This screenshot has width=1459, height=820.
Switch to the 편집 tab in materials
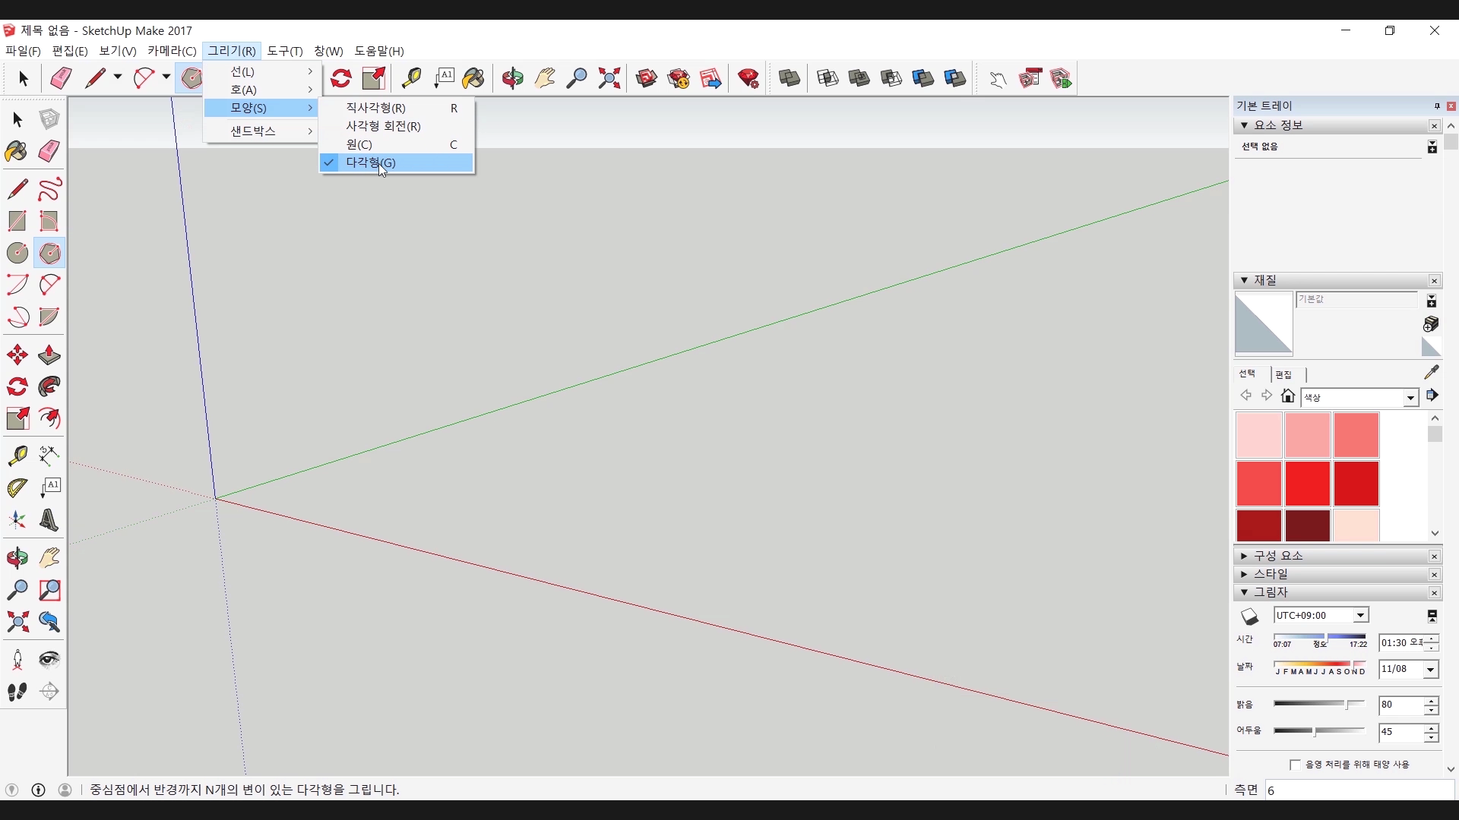coord(1283,374)
